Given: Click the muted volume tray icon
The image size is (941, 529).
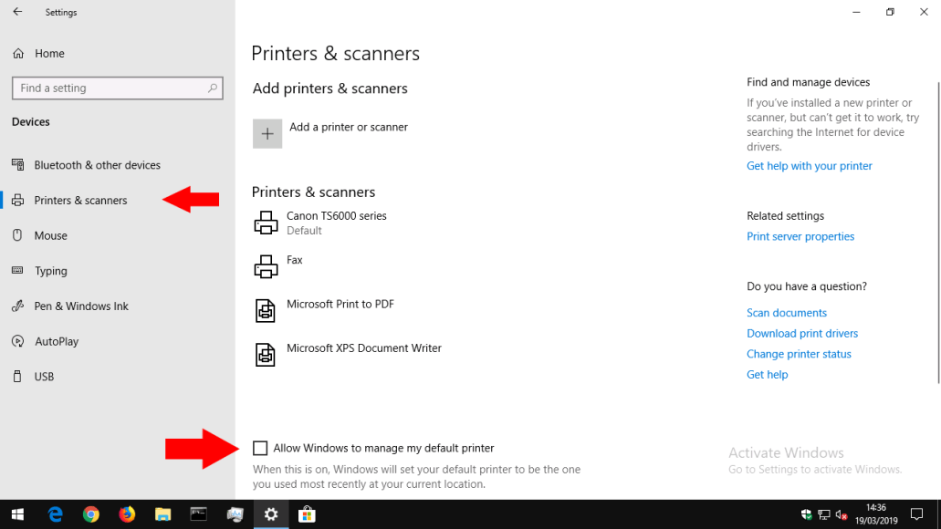Looking at the screenshot, I should pos(842,514).
